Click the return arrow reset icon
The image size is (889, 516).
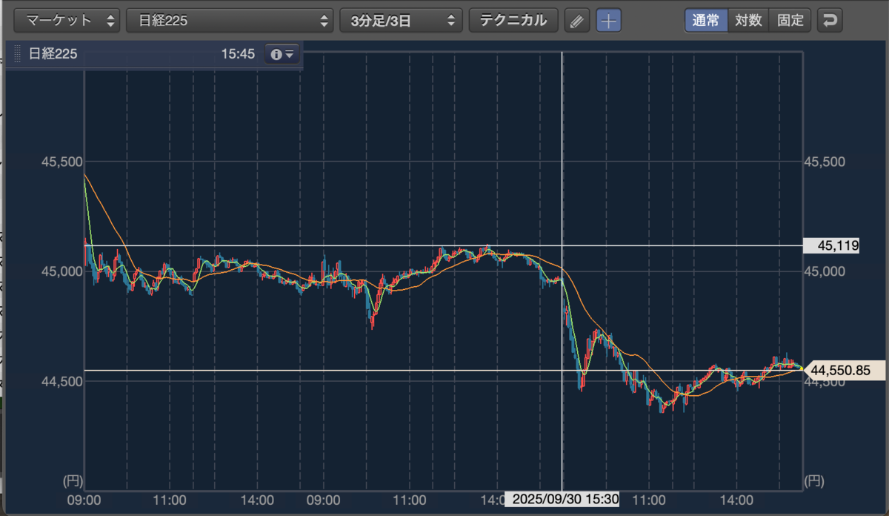(x=829, y=21)
